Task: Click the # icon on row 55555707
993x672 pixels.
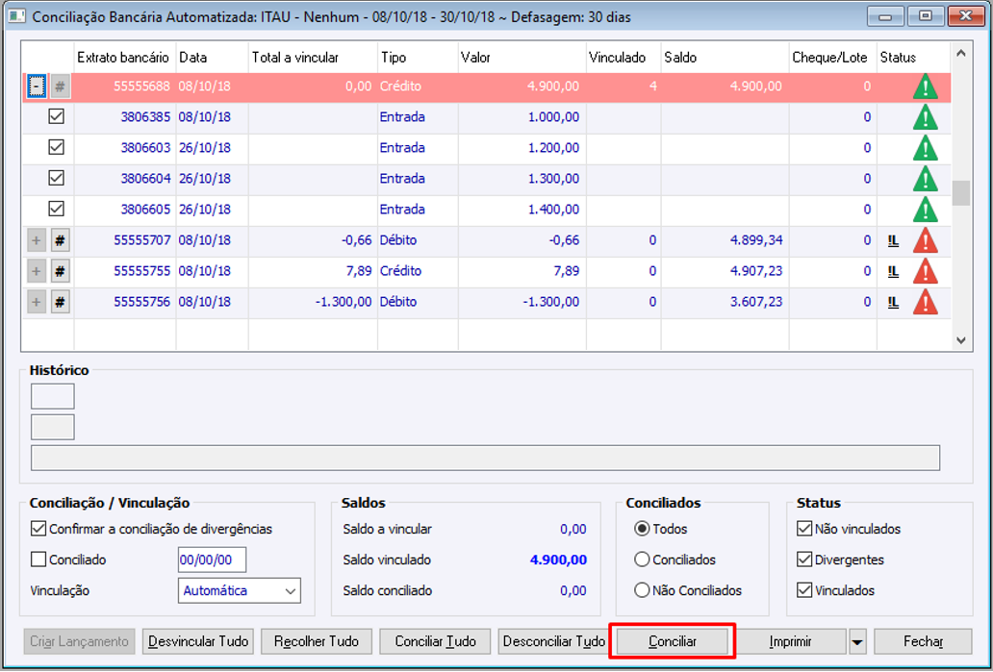Action: click(61, 240)
